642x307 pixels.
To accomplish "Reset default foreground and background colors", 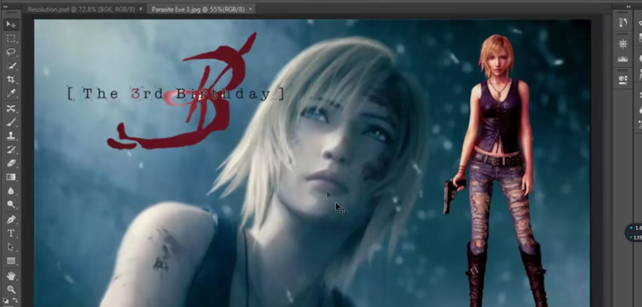I will 7,301.
